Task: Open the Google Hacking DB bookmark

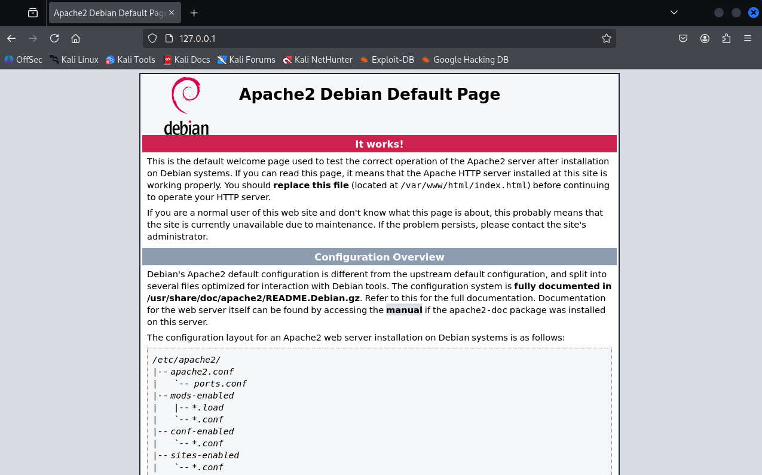Action: [465, 60]
